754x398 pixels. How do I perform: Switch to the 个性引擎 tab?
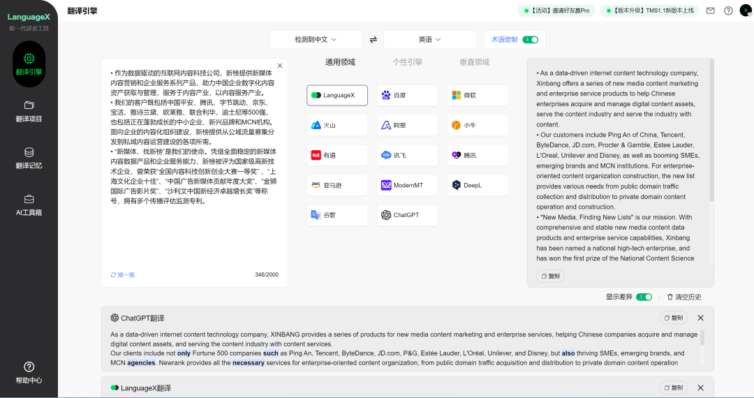[407, 62]
